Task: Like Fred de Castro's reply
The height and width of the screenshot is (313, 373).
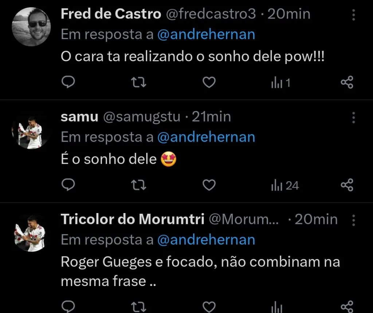Action: click(x=208, y=82)
